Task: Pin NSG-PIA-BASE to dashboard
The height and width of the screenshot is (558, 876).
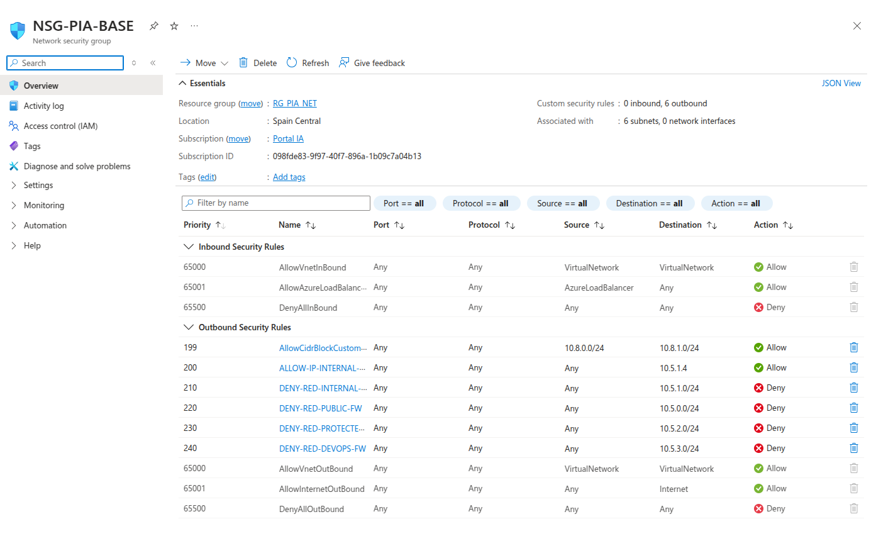Action: point(154,26)
